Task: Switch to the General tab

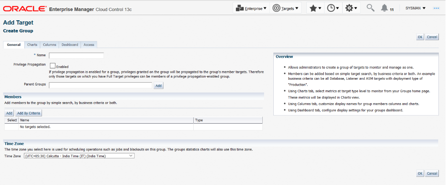Action: 14,45
